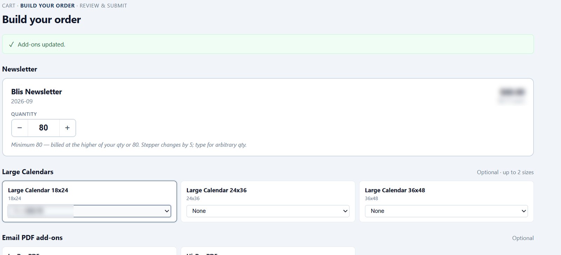Click the '2026-09' issue date text

click(x=22, y=101)
